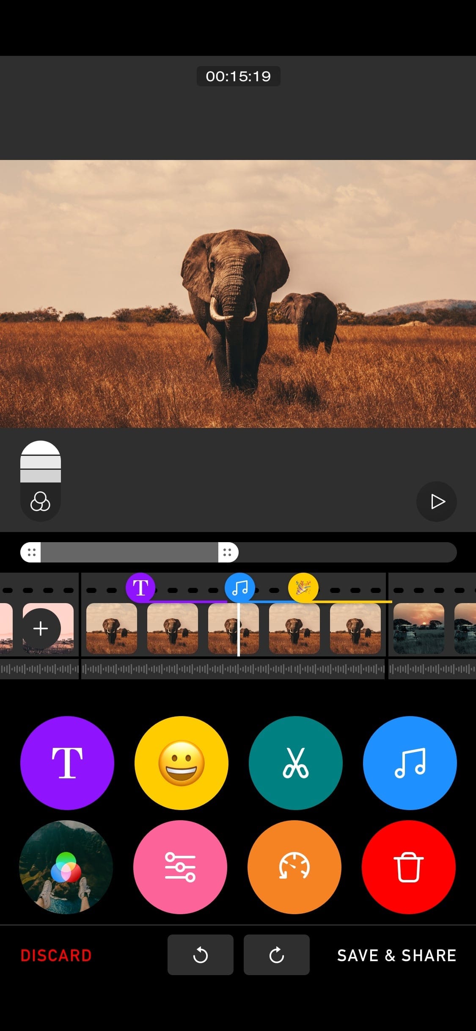Viewport: 476px width, 1031px height.
Task: Select the sunset safari clip thumbnail
Action: tap(419, 629)
